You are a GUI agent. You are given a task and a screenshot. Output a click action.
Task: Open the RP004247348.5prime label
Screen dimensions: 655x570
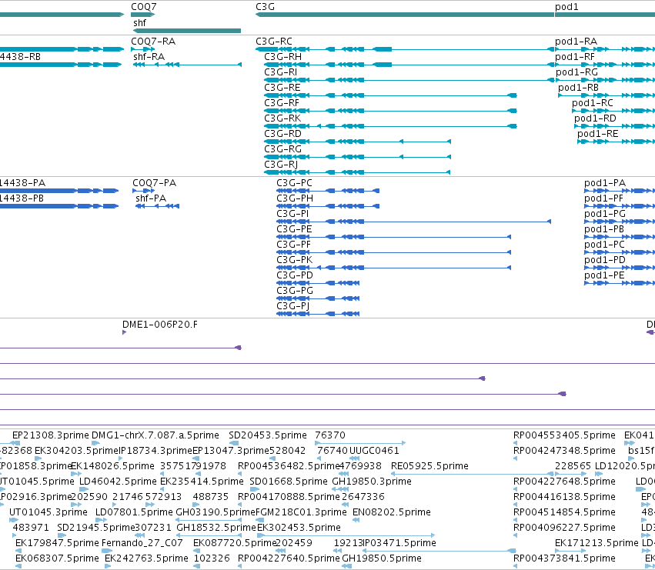(x=564, y=451)
